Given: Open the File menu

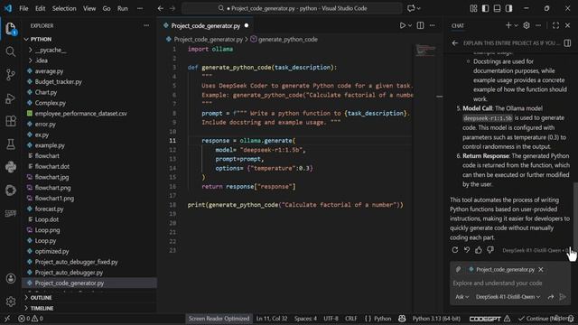Looking at the screenshot, I should tap(23, 8).
